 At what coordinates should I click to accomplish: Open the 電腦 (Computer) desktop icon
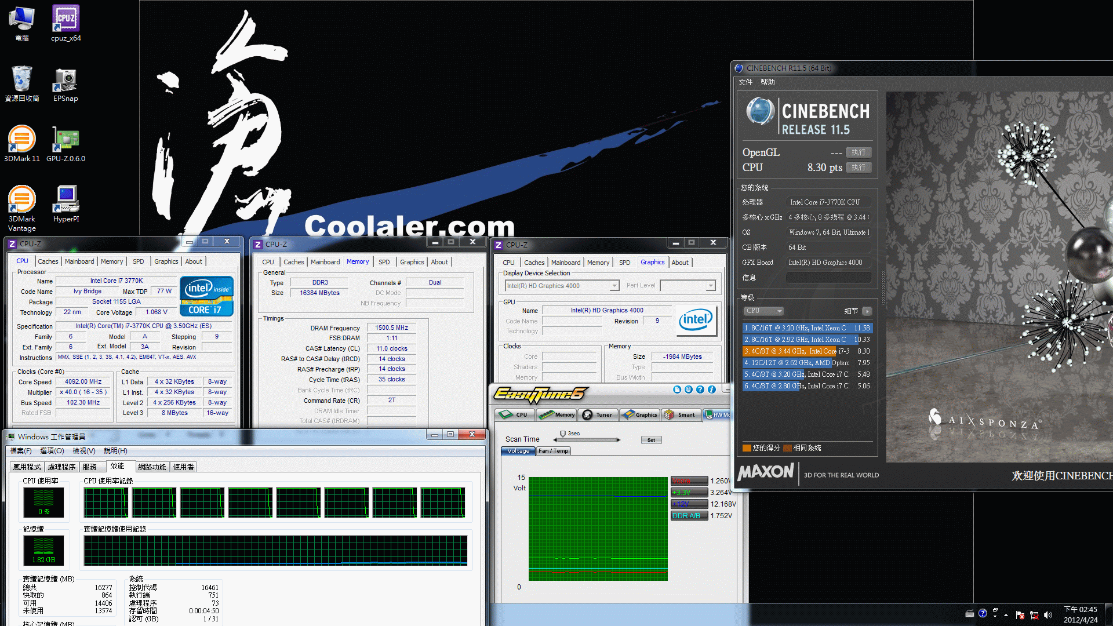22,23
